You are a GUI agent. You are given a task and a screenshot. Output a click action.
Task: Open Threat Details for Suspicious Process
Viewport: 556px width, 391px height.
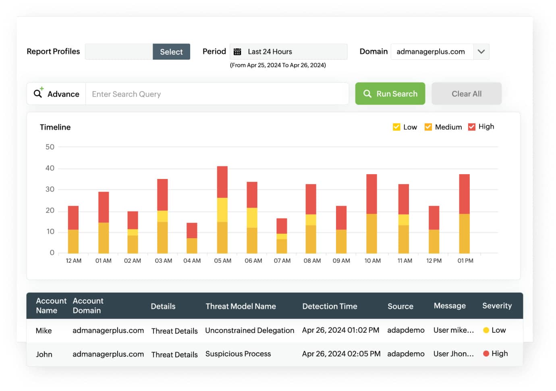[x=174, y=354]
